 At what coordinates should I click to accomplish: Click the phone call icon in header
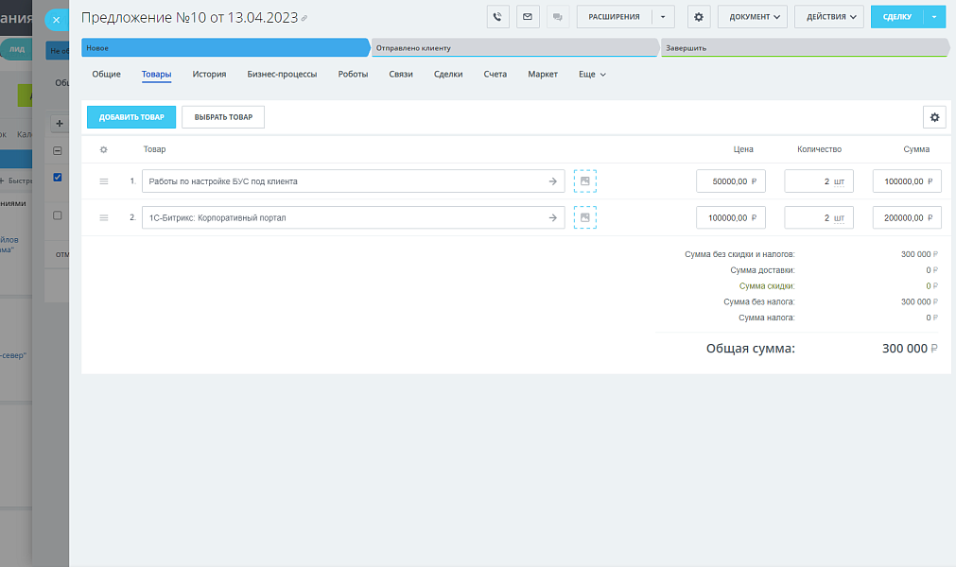click(497, 17)
